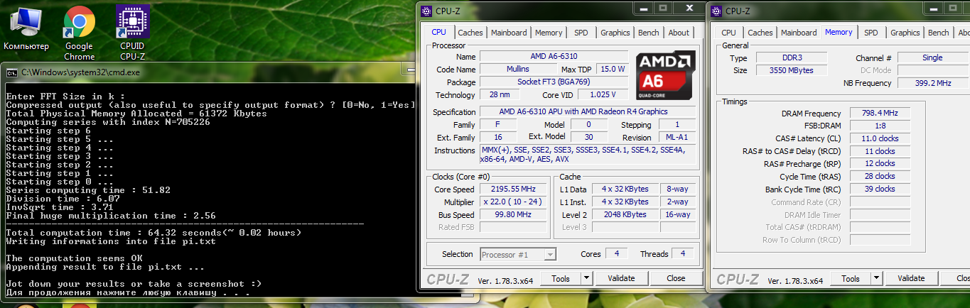
Task: Open SPD tab in second CPU-Z window
Action: pos(871,33)
